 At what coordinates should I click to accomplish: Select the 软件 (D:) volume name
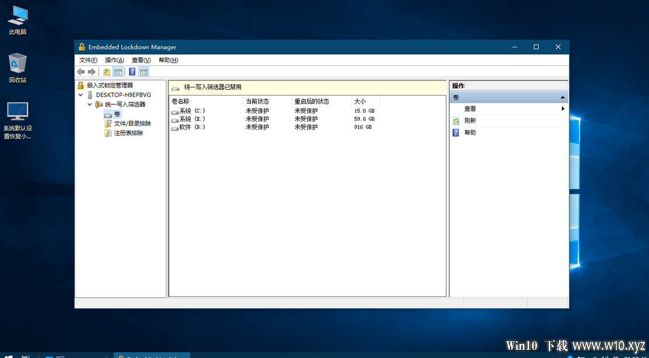(x=192, y=127)
